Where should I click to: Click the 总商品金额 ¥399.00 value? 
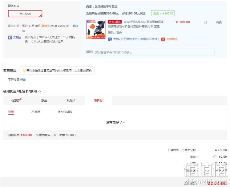(x=221, y=150)
